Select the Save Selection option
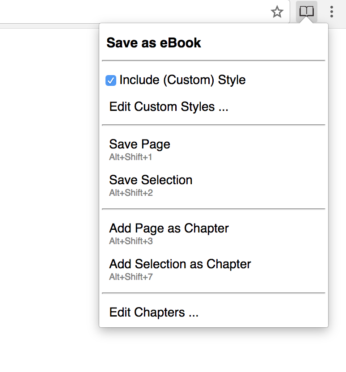346x372 pixels. tap(151, 180)
